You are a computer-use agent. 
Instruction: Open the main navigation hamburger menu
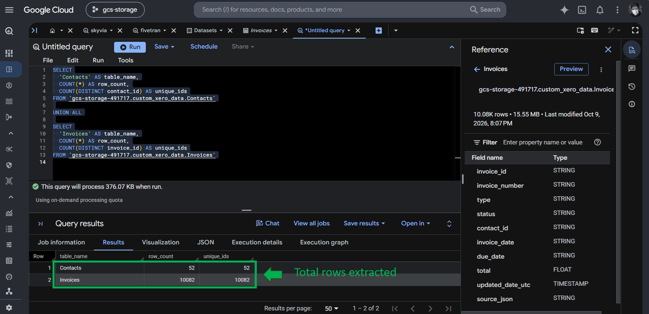(x=9, y=10)
